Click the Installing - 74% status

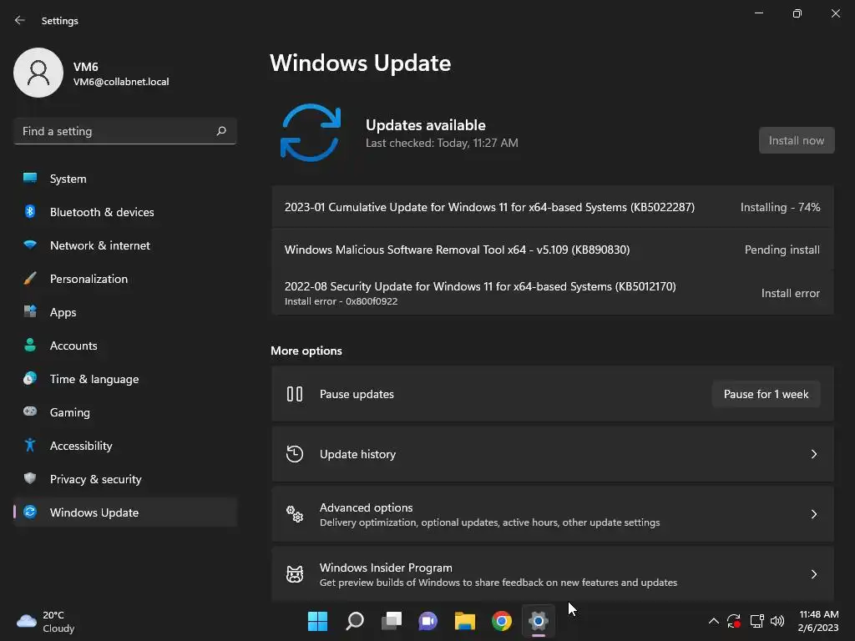[x=780, y=207]
